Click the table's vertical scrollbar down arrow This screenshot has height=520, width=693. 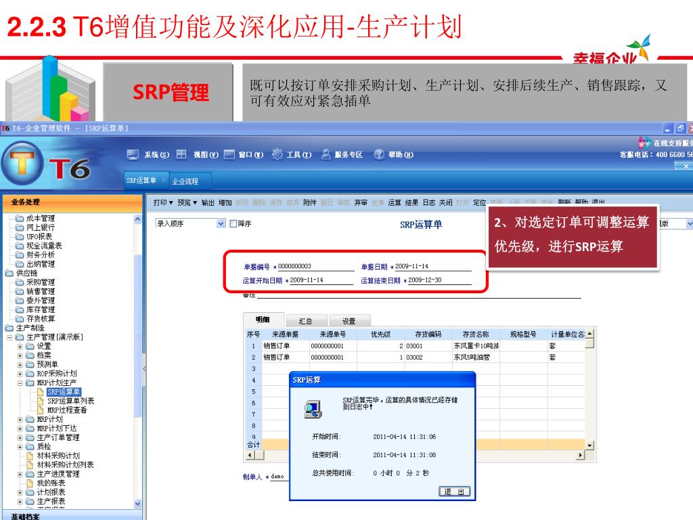589,446
